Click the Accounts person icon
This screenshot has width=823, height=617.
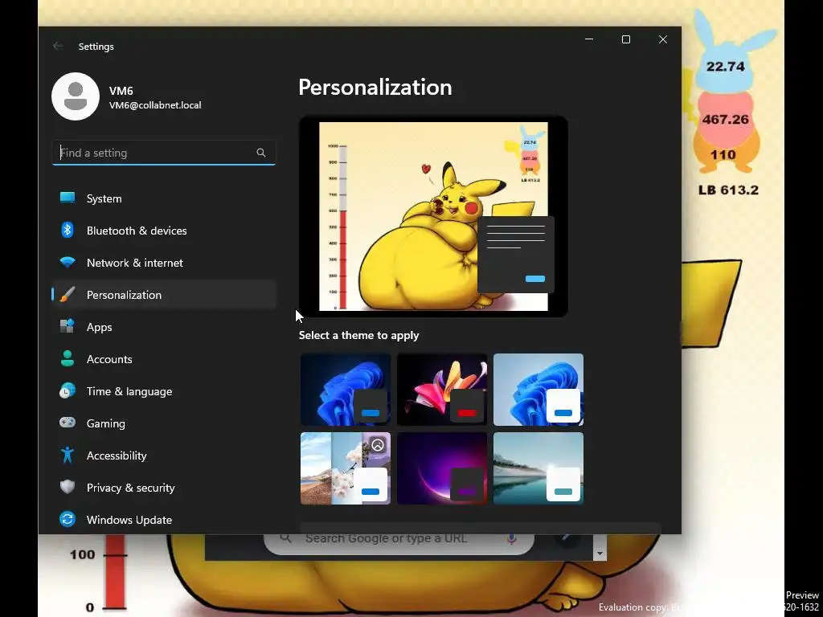click(68, 358)
